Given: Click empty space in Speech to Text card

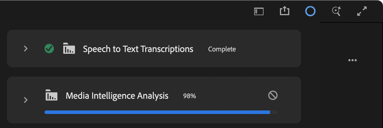Looking at the screenshot, I should [266, 49].
